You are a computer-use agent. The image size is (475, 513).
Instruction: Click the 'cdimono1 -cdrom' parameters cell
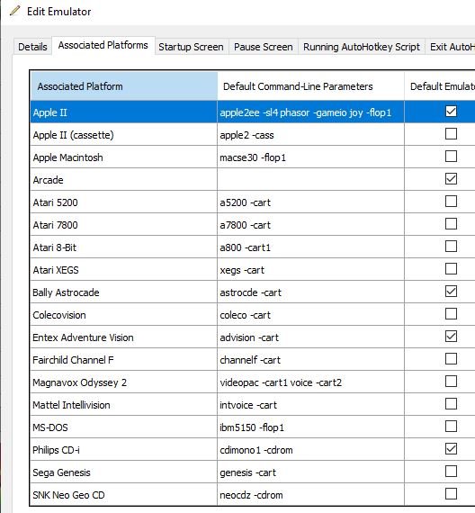[310, 450]
